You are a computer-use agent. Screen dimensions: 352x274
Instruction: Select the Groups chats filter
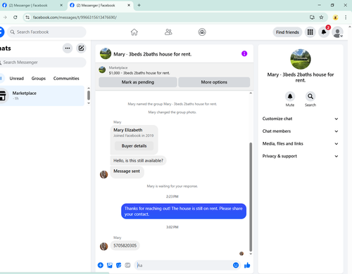[x=39, y=79]
